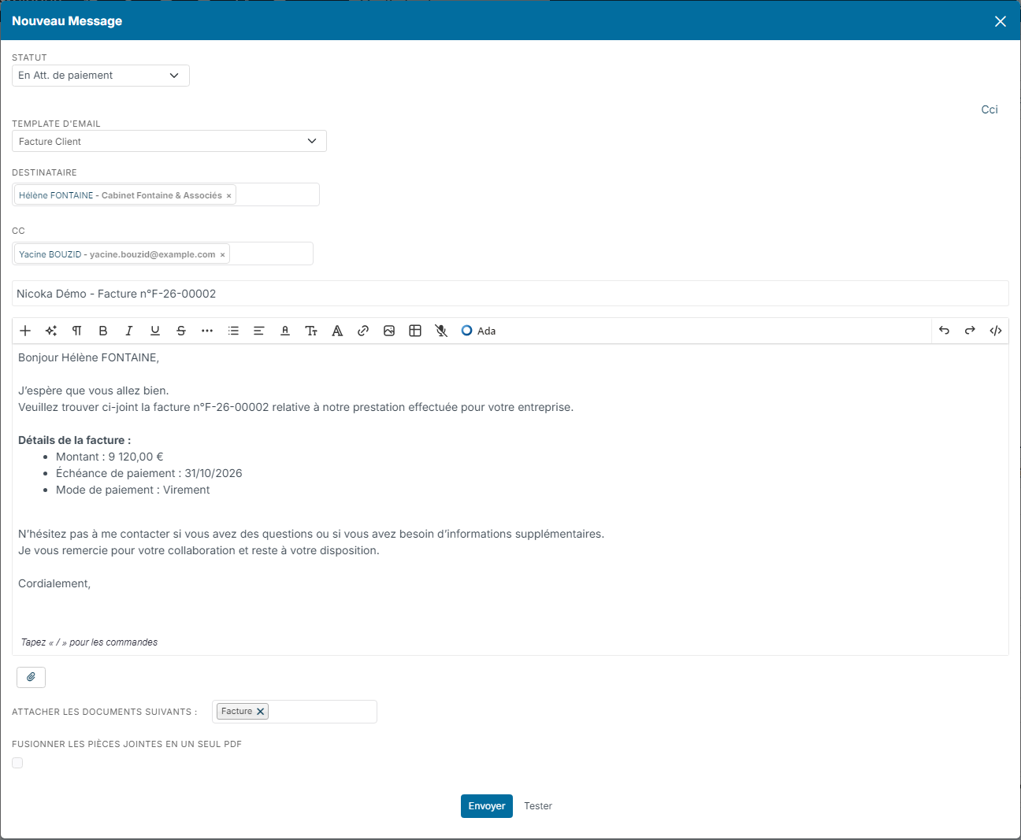The height and width of the screenshot is (840, 1021).
Task: Open more text options ellipsis
Action: (207, 331)
